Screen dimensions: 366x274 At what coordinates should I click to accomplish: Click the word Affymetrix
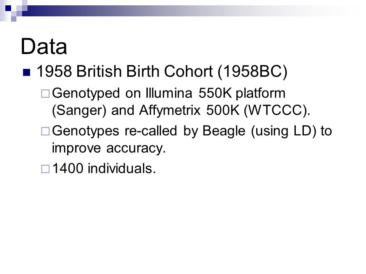click(170, 110)
